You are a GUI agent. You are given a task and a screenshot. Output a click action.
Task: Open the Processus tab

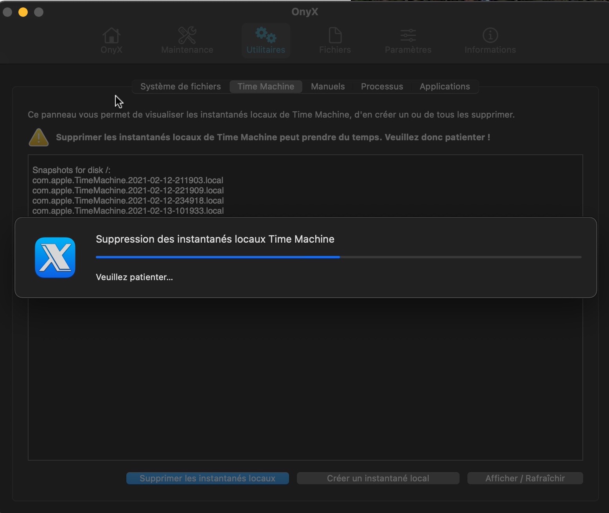(x=382, y=86)
